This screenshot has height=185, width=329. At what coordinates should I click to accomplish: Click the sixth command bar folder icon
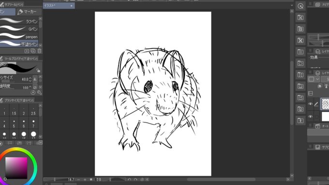[x=300, y=63]
